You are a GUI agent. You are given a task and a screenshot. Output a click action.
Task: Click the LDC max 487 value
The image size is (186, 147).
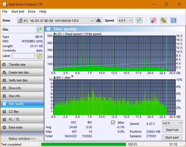(74, 132)
